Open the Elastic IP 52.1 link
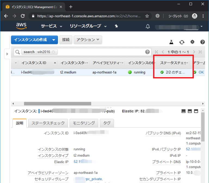The image size is (209, 183). coord(77,162)
